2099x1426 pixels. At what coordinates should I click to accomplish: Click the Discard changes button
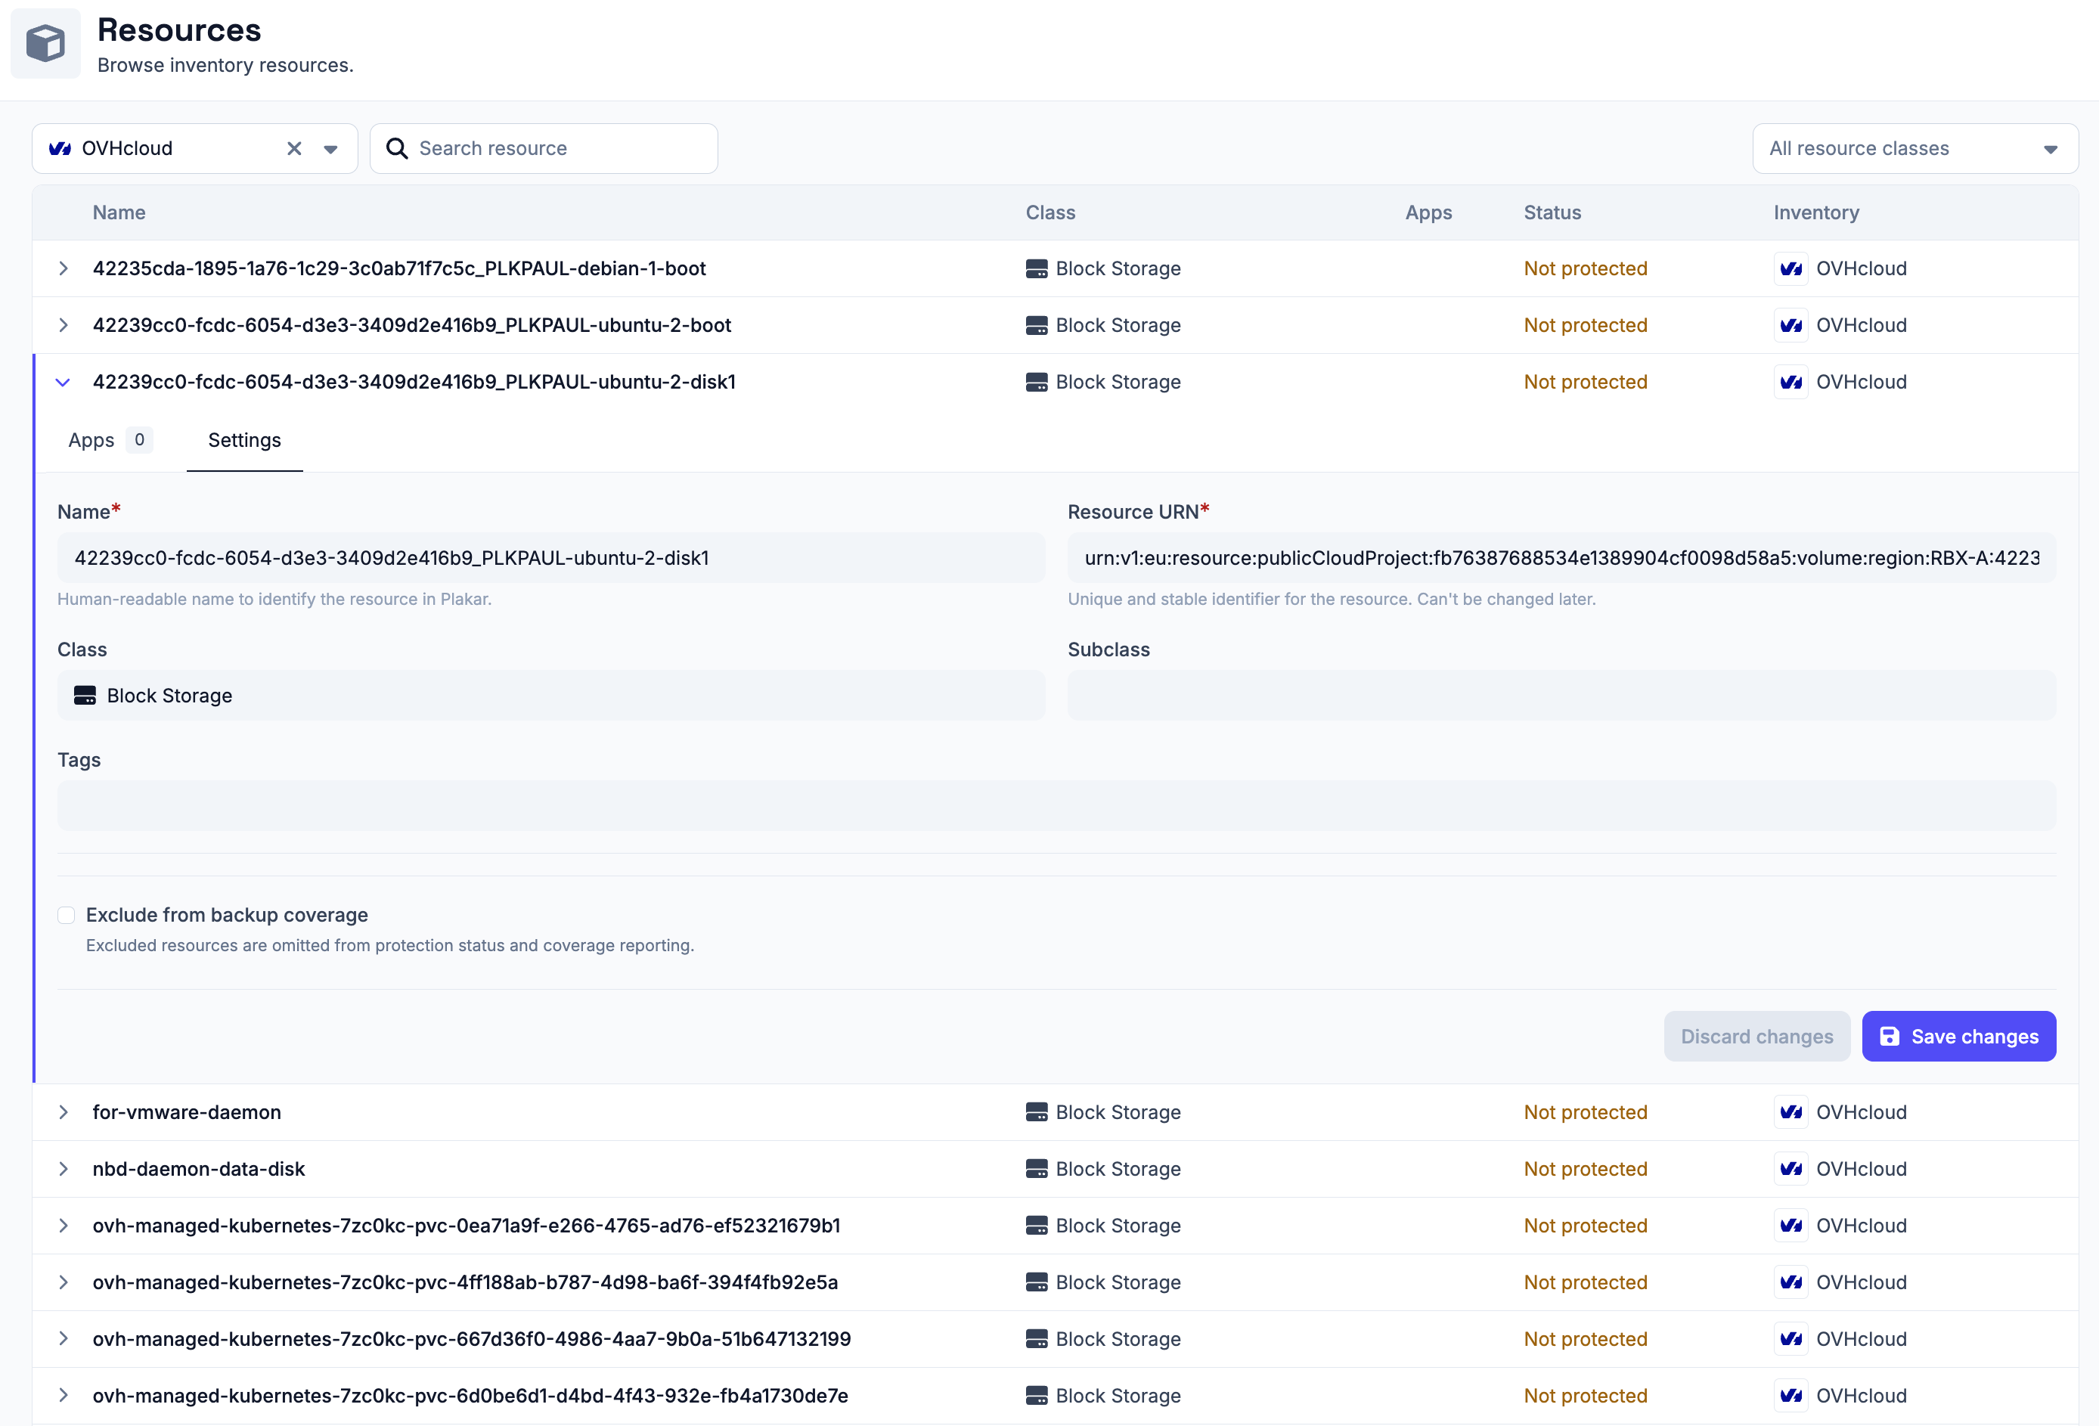1756,1036
